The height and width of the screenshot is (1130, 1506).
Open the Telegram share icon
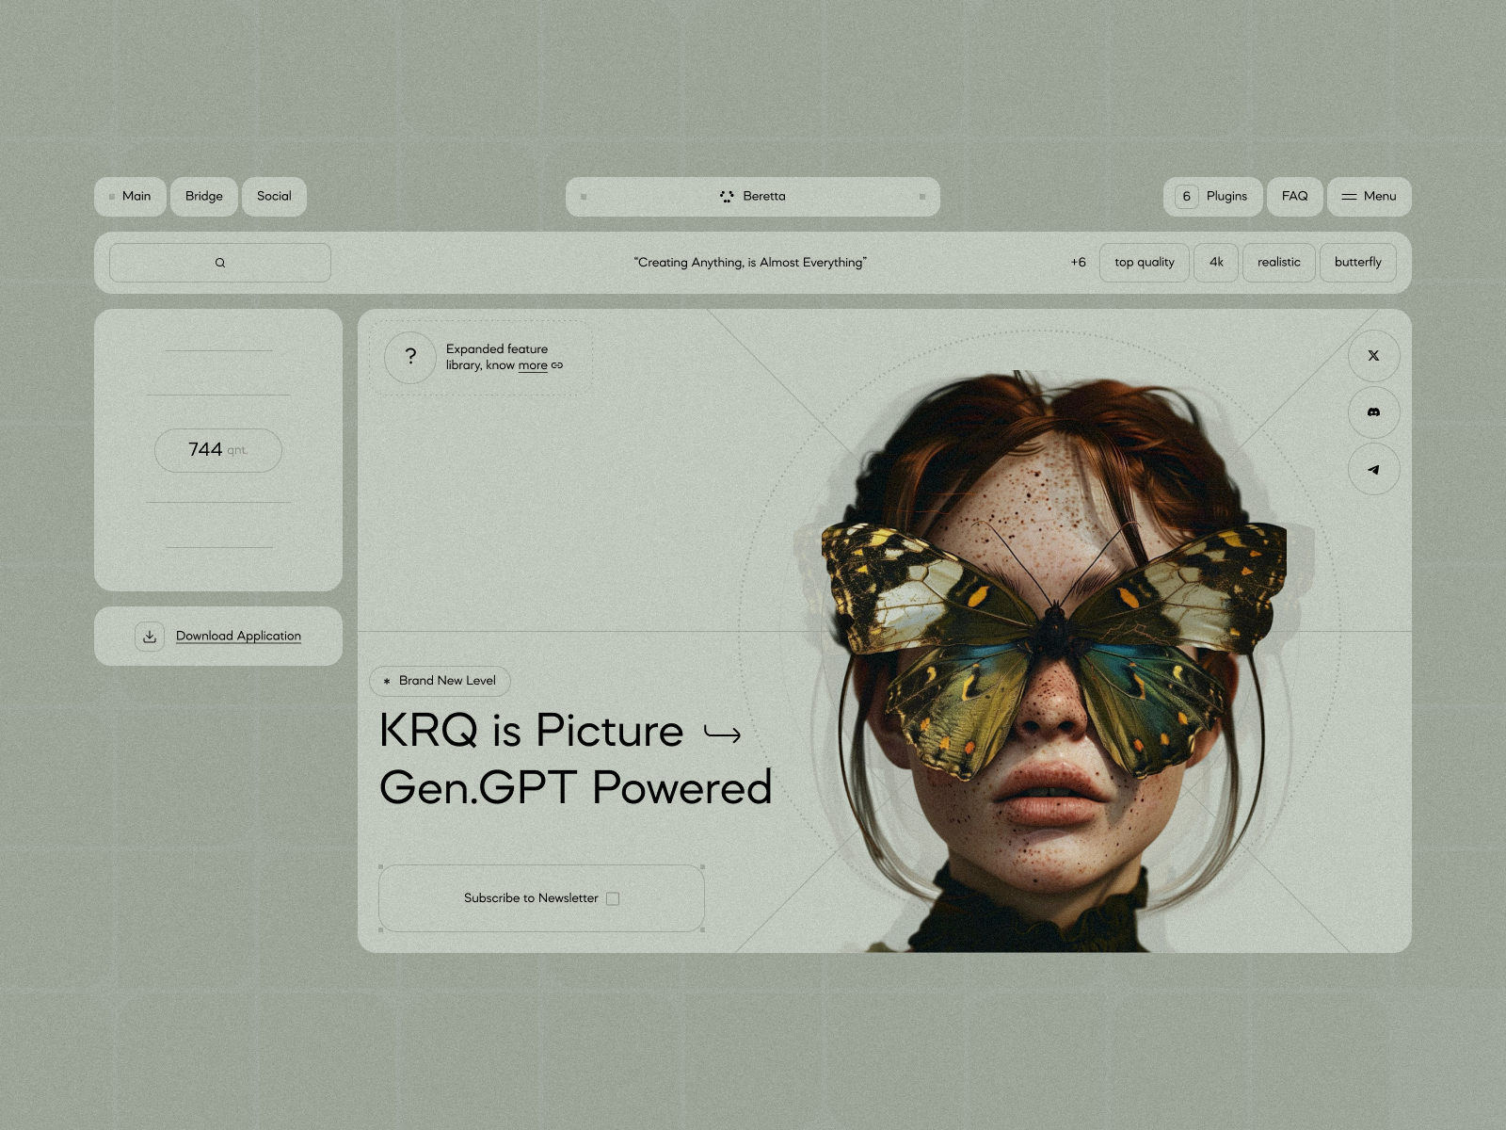pyautogui.click(x=1373, y=470)
